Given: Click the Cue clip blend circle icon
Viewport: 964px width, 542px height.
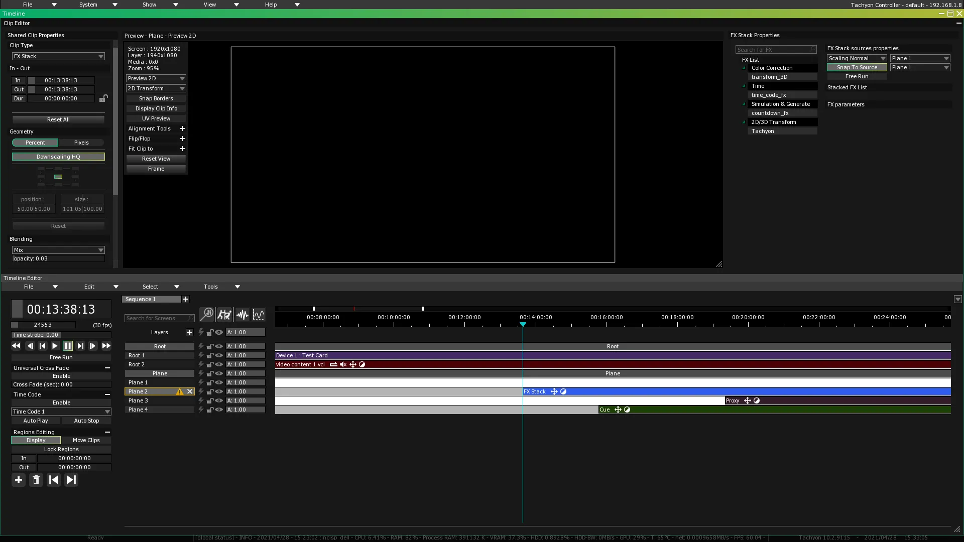Looking at the screenshot, I should (627, 410).
